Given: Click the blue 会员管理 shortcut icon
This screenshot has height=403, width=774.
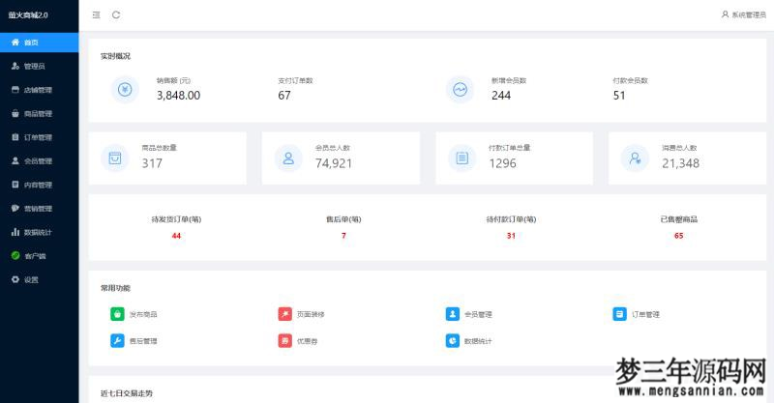Looking at the screenshot, I should pos(453,314).
